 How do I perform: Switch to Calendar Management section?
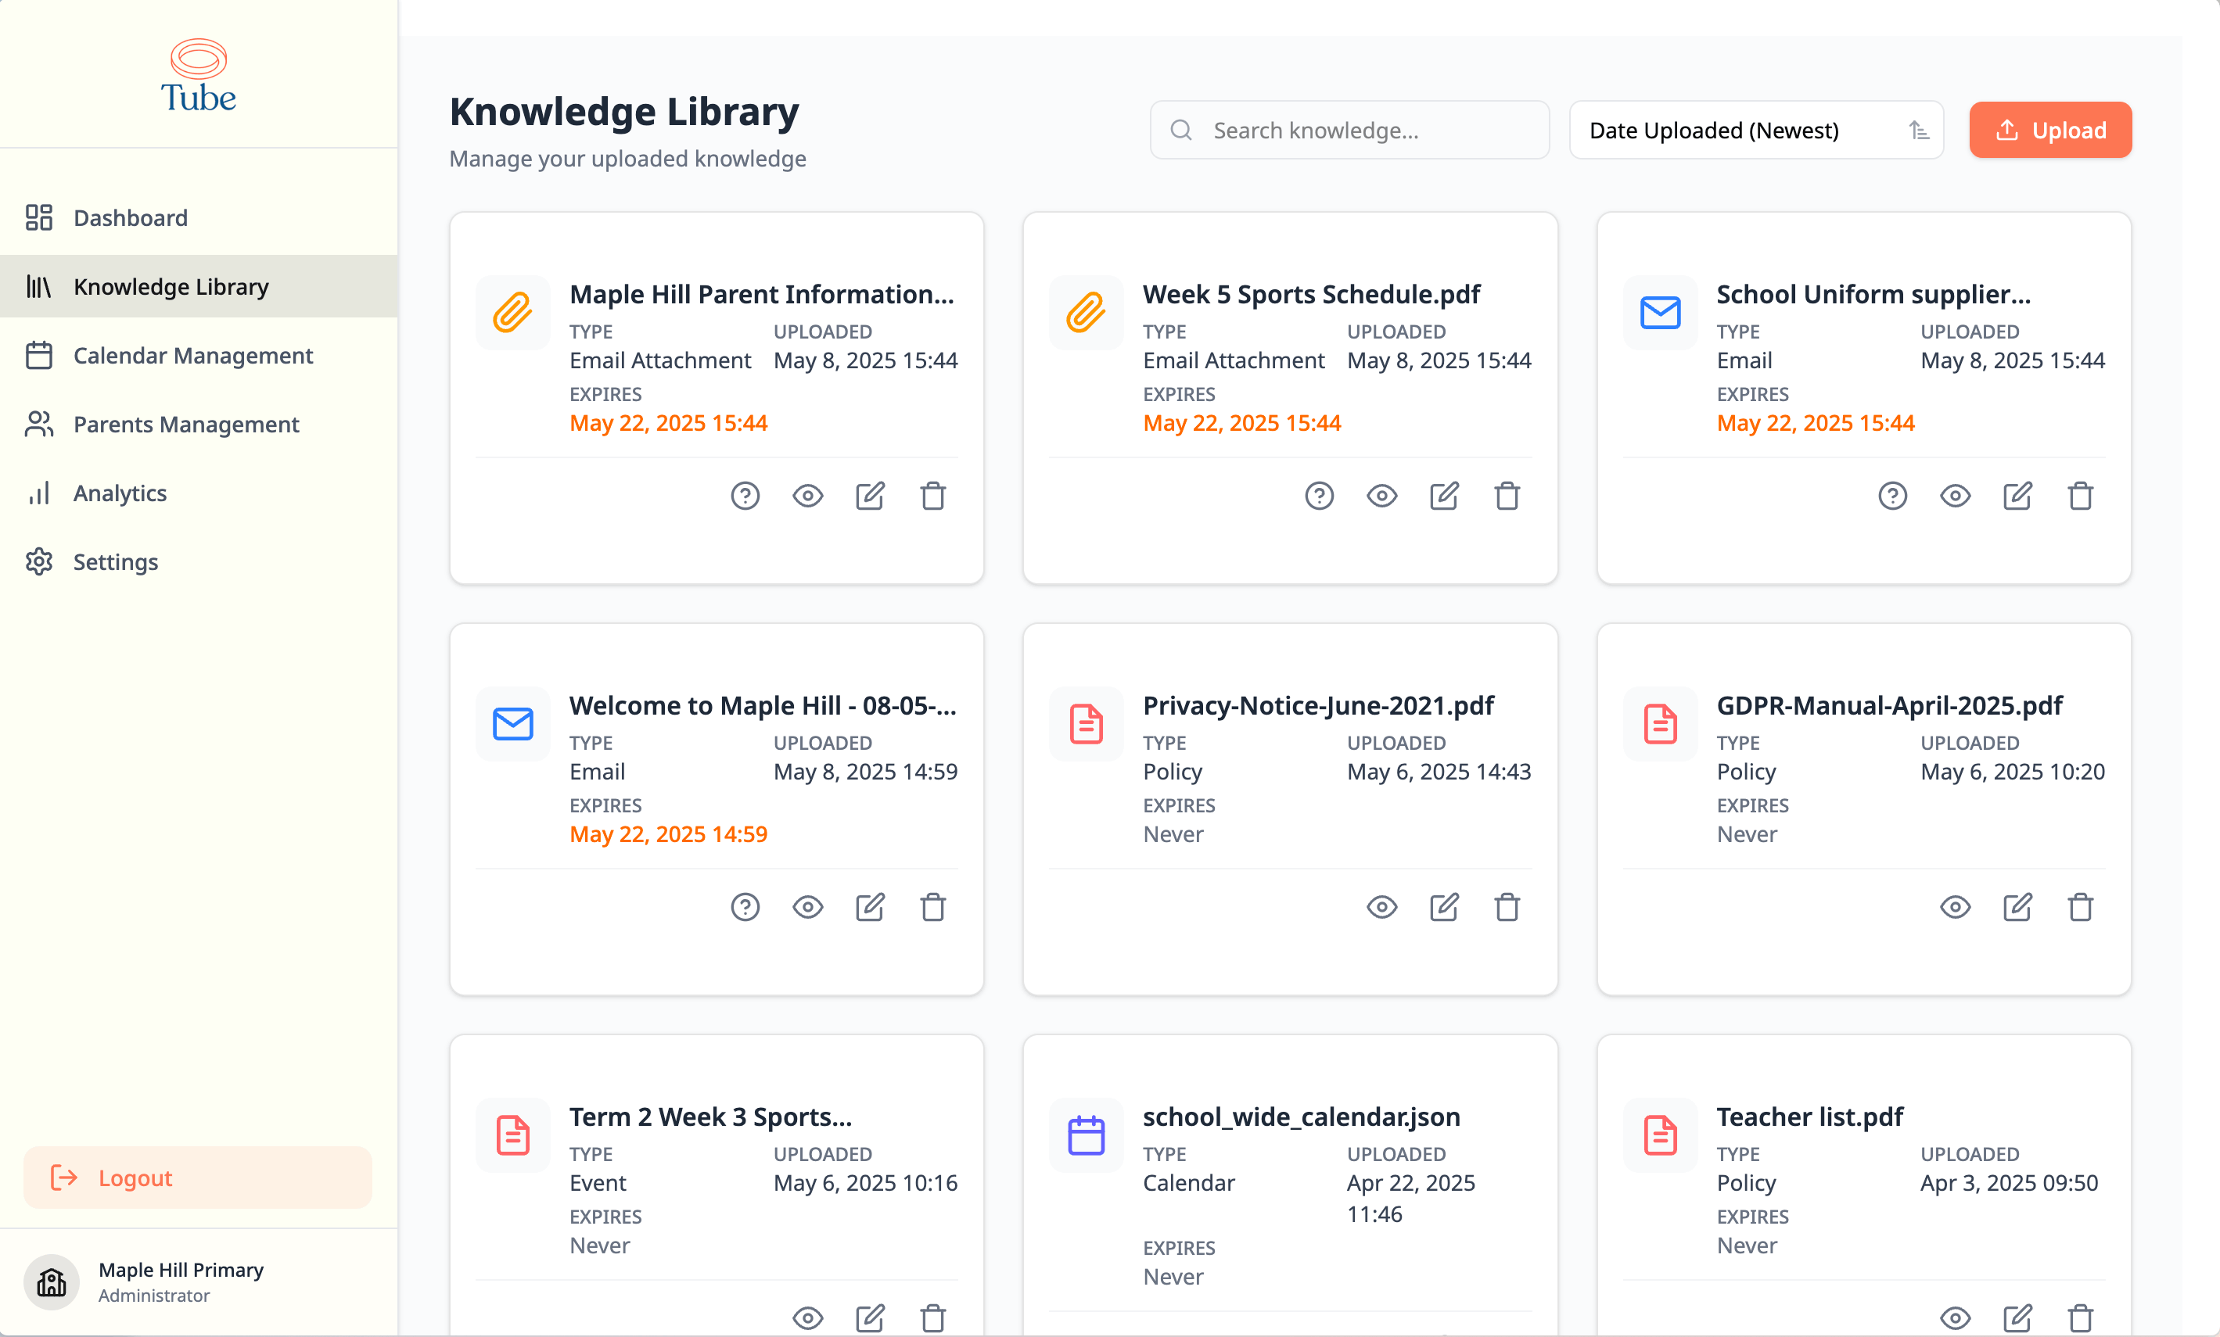point(192,356)
